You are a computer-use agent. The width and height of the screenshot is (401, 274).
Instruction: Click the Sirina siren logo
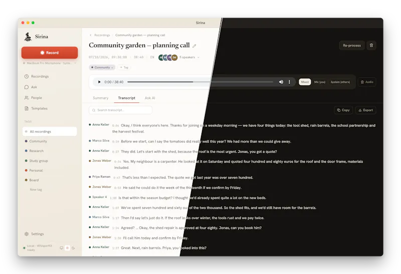click(28, 37)
